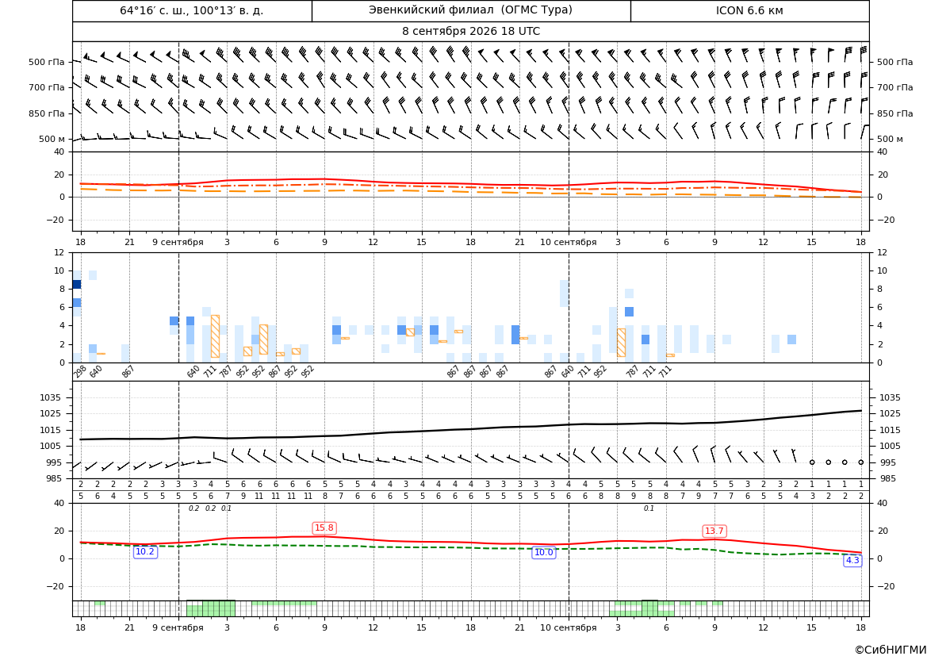This screenshot has height=656, width=927.
Task: Click the right-side 500 м level label
Action: click(890, 139)
